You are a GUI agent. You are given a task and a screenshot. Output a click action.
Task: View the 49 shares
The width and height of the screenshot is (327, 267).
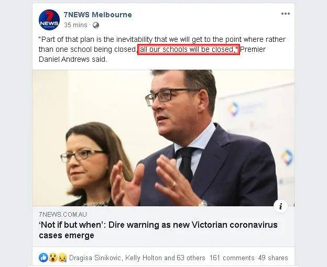[x=273, y=258]
